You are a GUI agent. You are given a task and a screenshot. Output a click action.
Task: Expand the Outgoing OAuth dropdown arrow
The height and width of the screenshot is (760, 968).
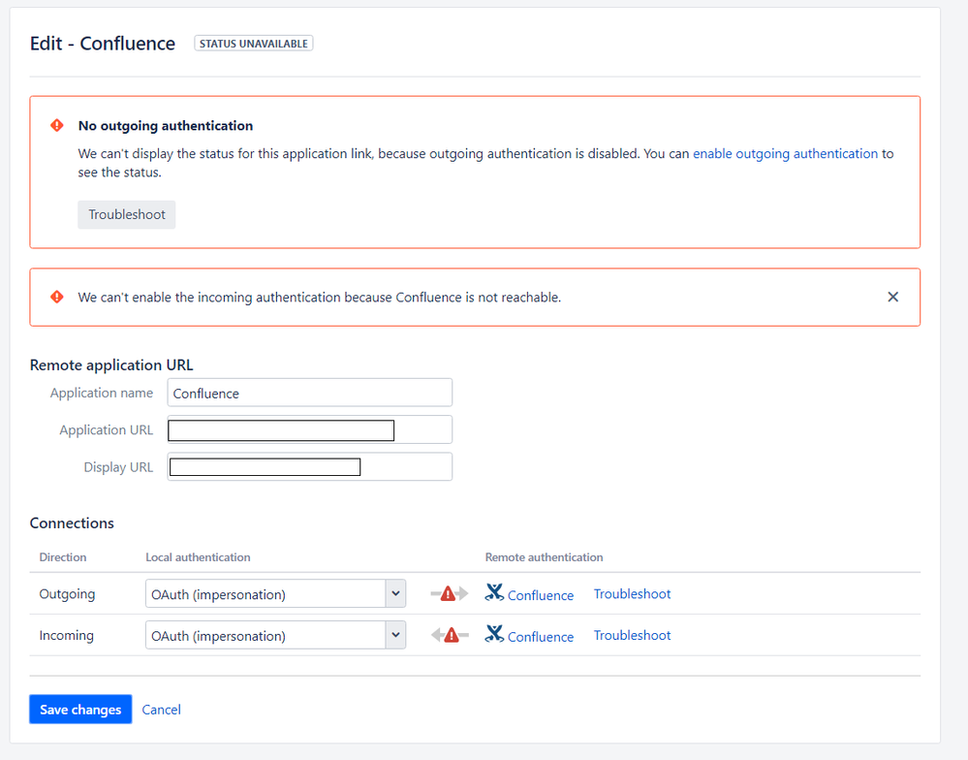tap(395, 594)
